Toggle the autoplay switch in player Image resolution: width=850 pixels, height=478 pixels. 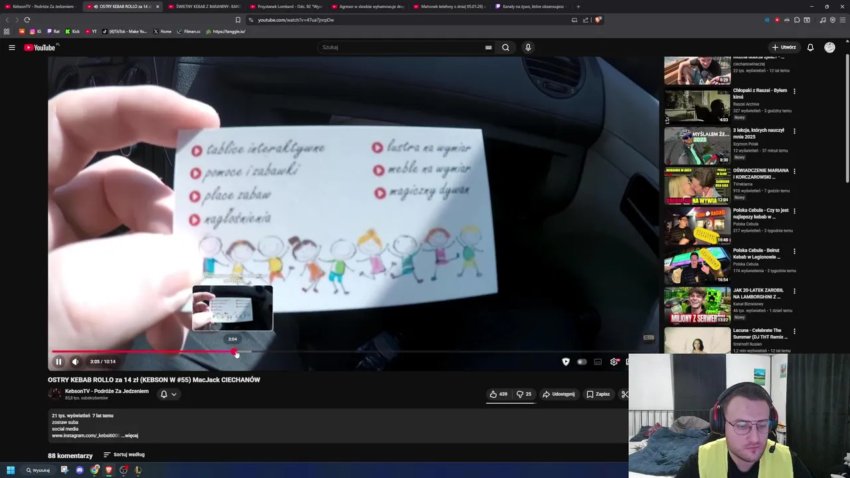(x=582, y=362)
